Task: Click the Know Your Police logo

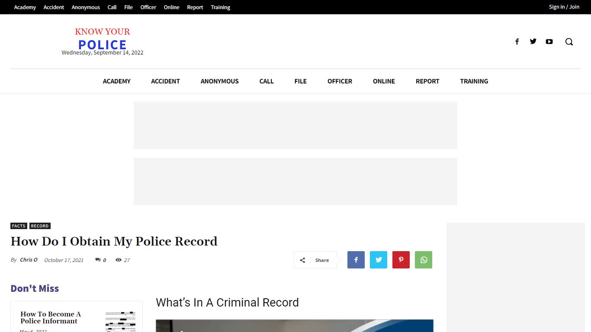Action: (103, 39)
